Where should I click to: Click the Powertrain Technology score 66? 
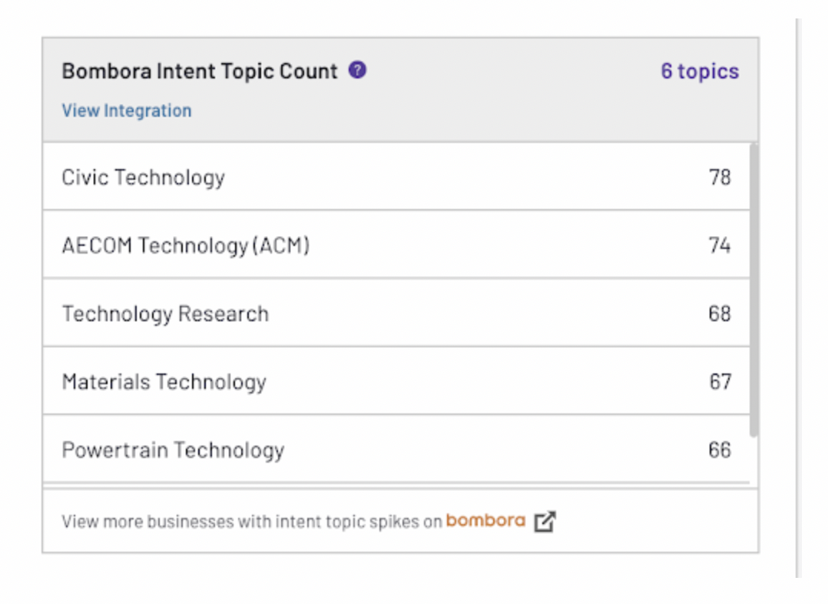click(x=720, y=450)
